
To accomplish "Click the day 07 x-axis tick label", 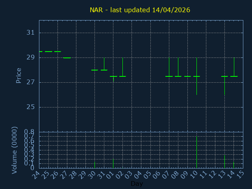I will 166,174.
